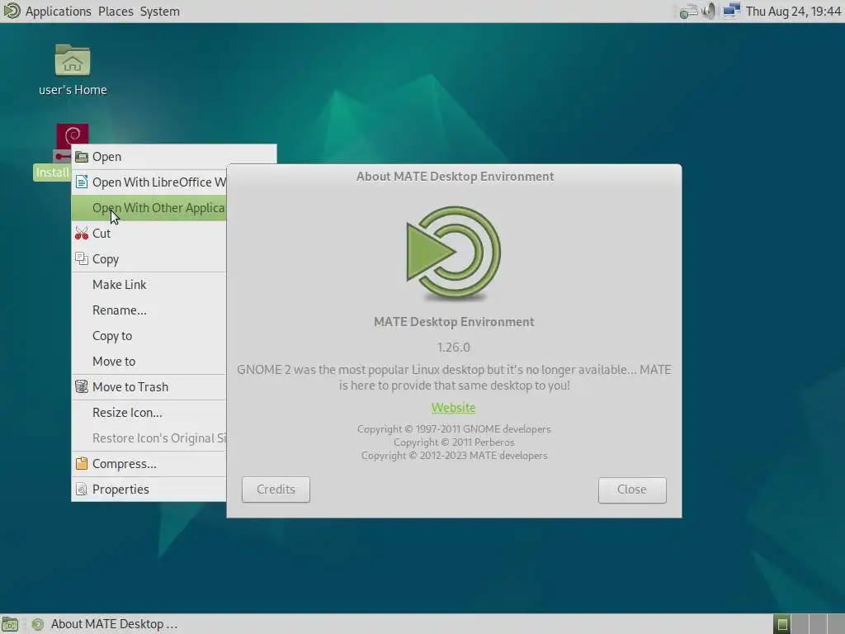The width and height of the screenshot is (845, 634).
Task: Click the Open folder icon in menu
Action: click(82, 157)
